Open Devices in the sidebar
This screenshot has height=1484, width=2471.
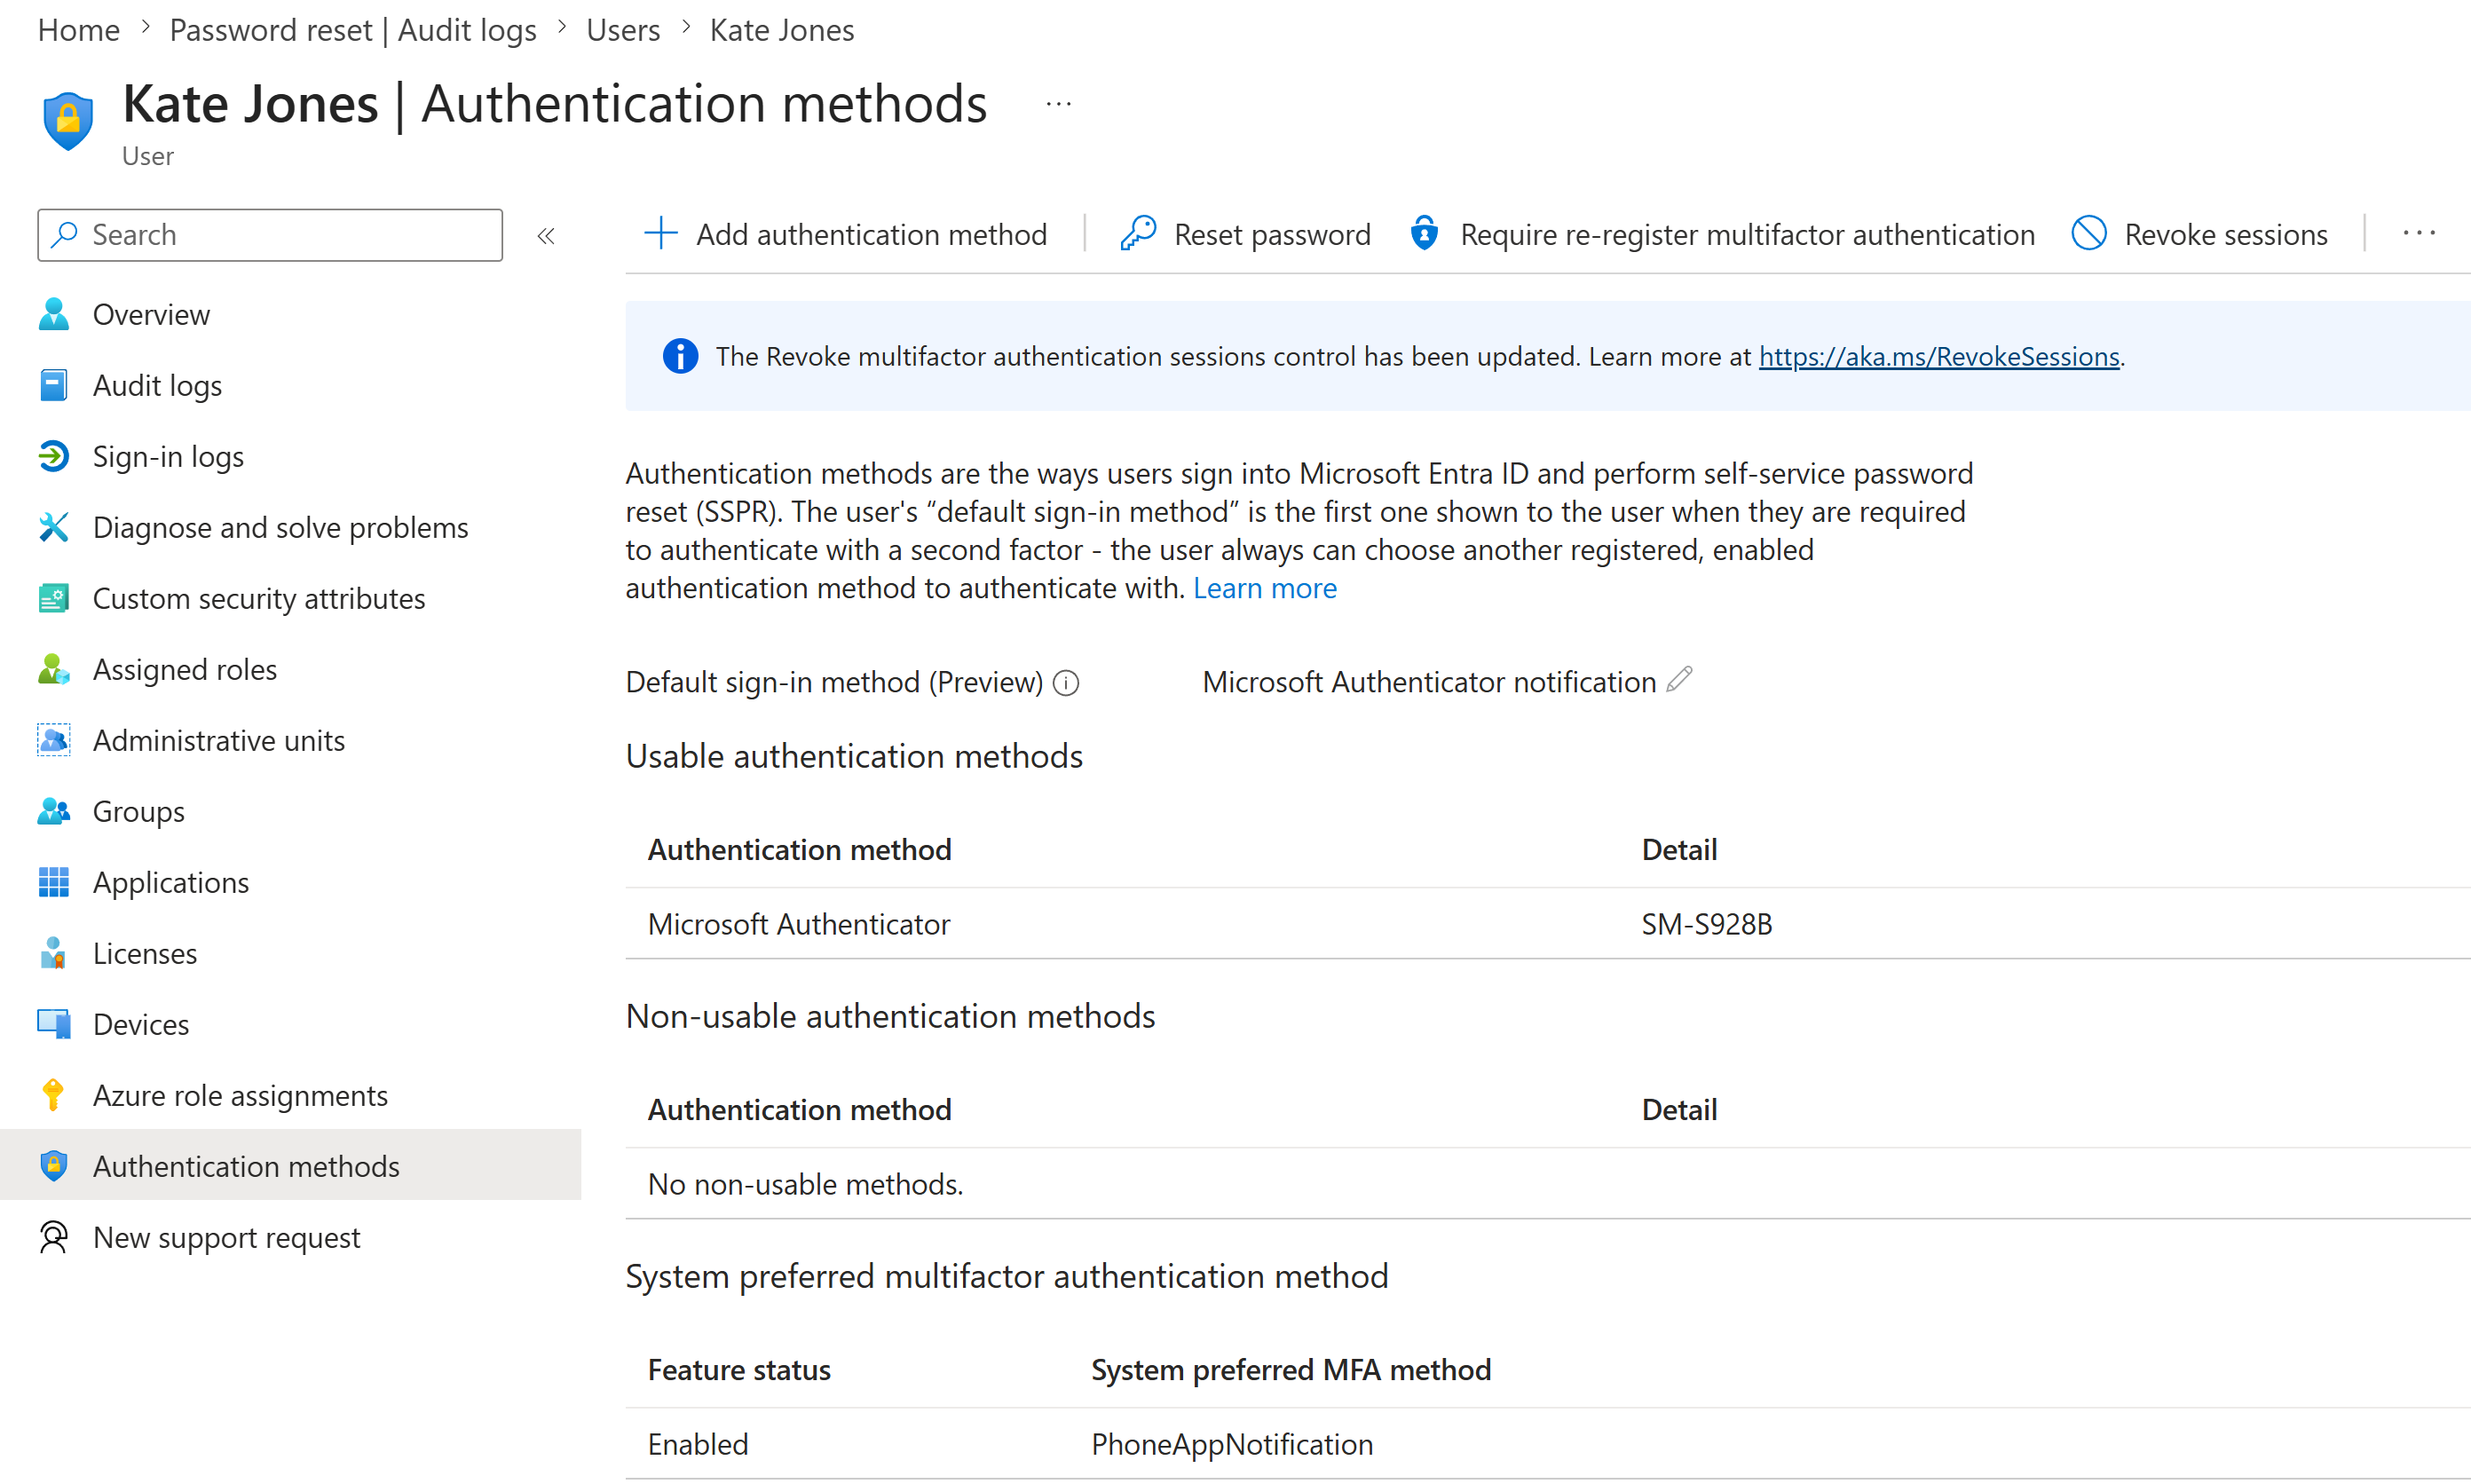pos(290,1024)
